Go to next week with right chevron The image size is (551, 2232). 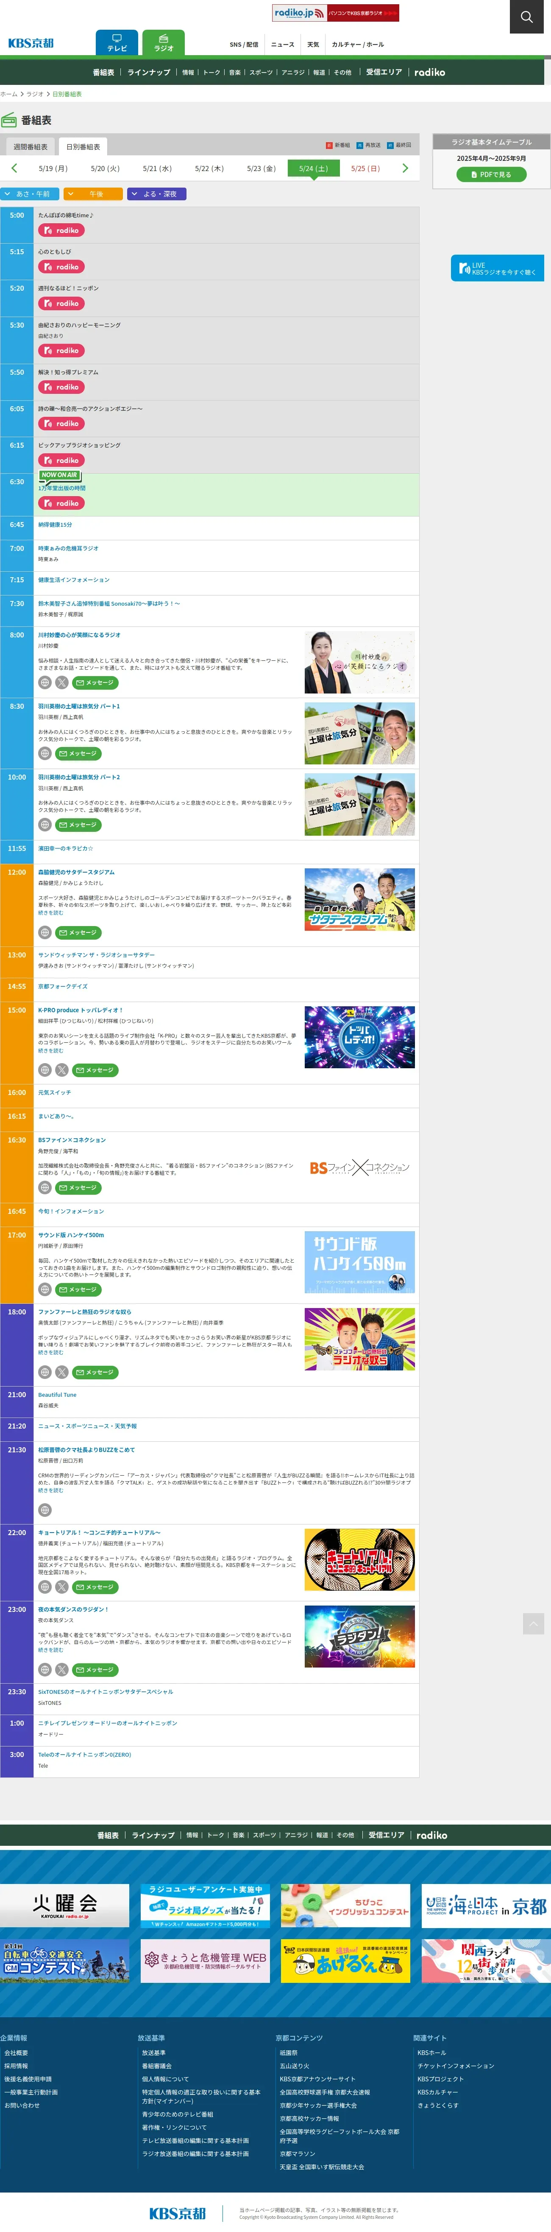(405, 168)
